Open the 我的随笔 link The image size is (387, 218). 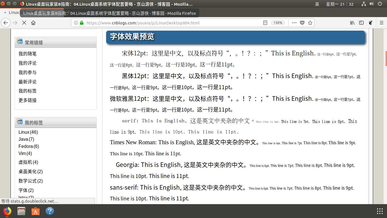tap(28, 54)
